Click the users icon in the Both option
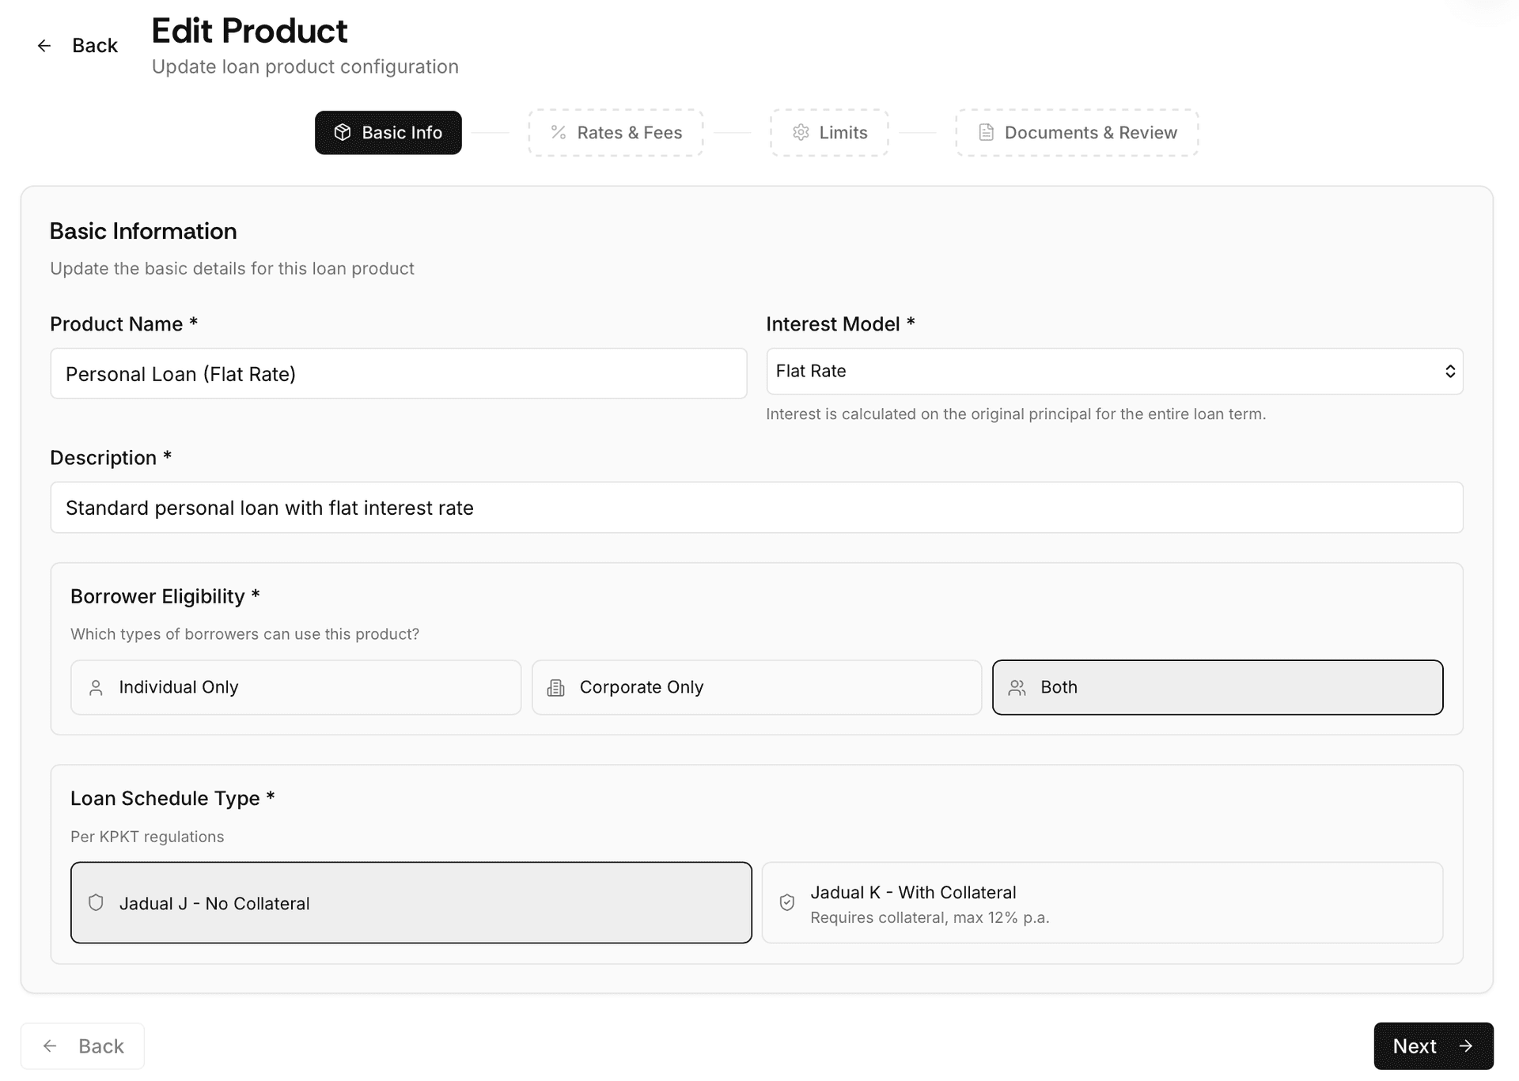1519x1081 pixels. pos(1017,687)
